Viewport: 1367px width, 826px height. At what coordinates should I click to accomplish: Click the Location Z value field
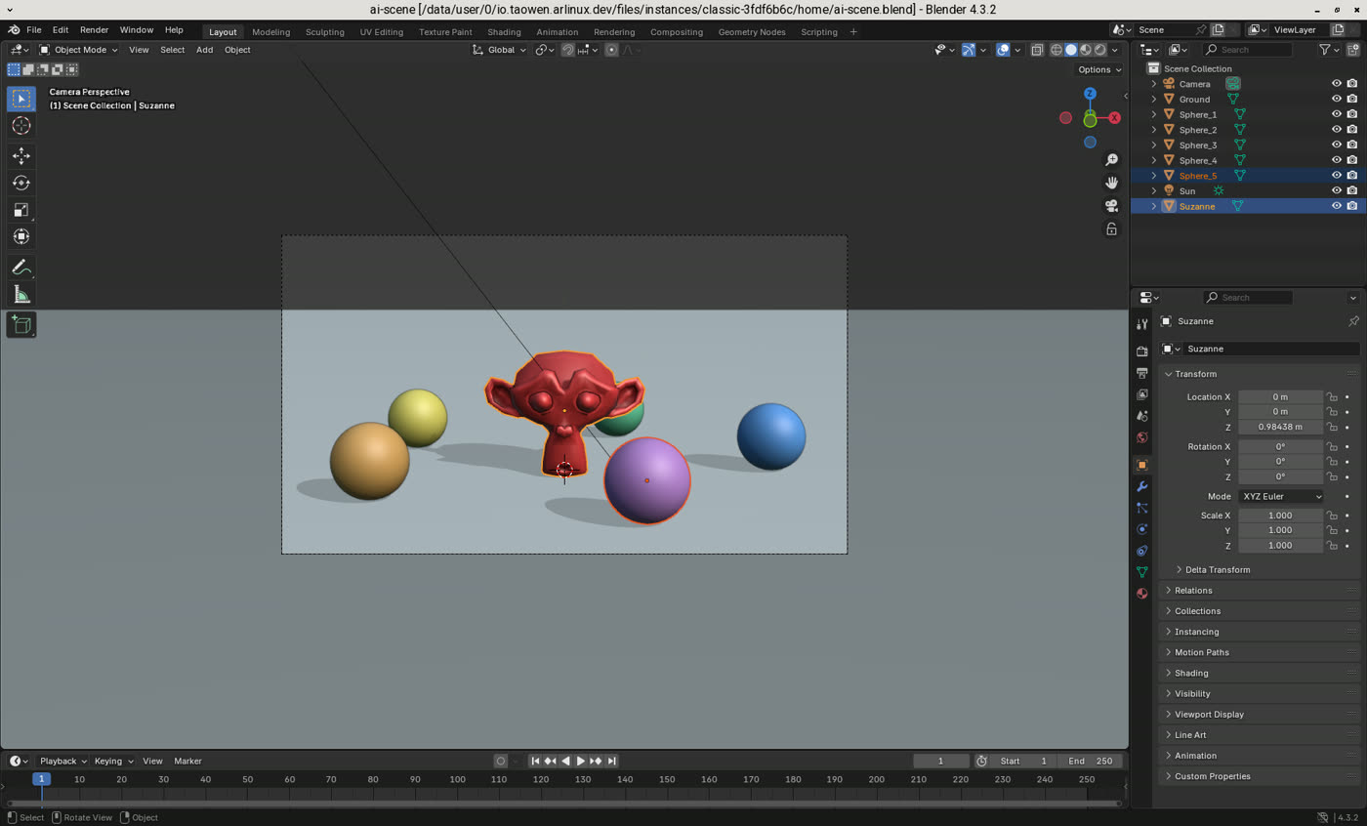1280,427
